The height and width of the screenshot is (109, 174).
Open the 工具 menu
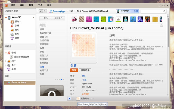point(40,5)
